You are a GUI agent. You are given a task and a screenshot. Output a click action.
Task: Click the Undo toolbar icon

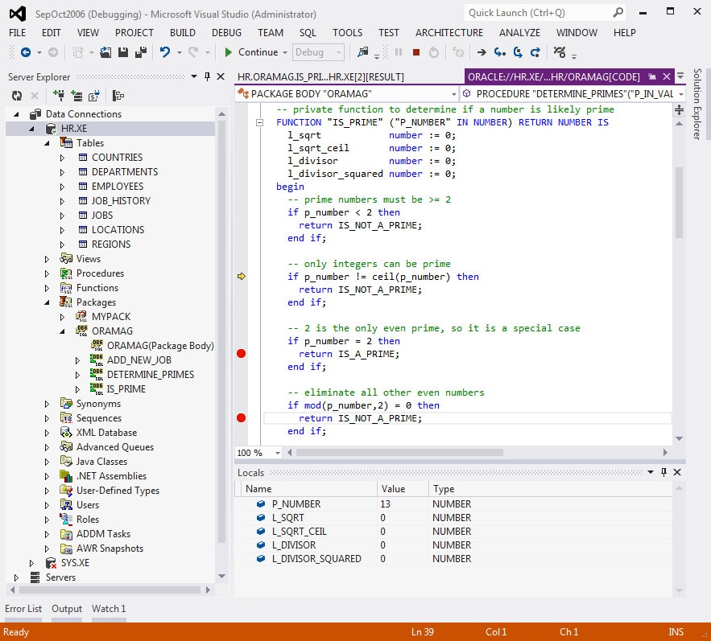pos(165,52)
